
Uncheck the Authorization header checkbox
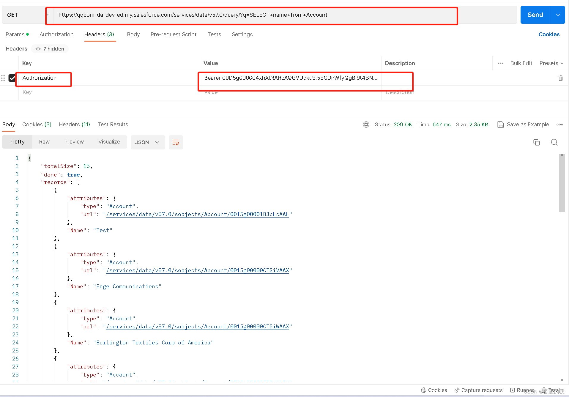[x=12, y=78]
